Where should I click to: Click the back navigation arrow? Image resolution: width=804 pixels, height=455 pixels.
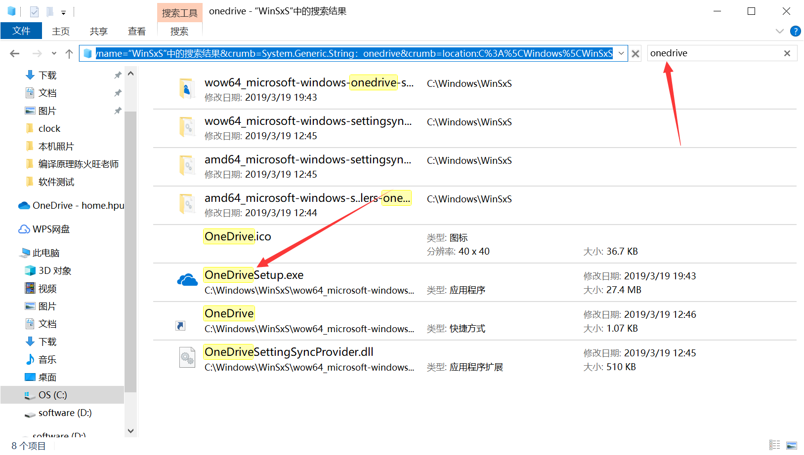pyautogui.click(x=15, y=53)
